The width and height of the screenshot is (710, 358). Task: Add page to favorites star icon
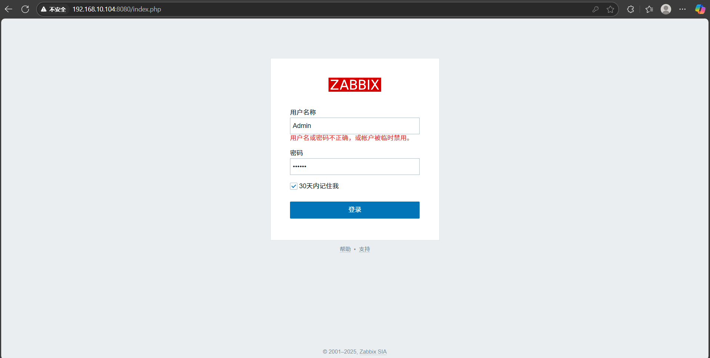[610, 9]
